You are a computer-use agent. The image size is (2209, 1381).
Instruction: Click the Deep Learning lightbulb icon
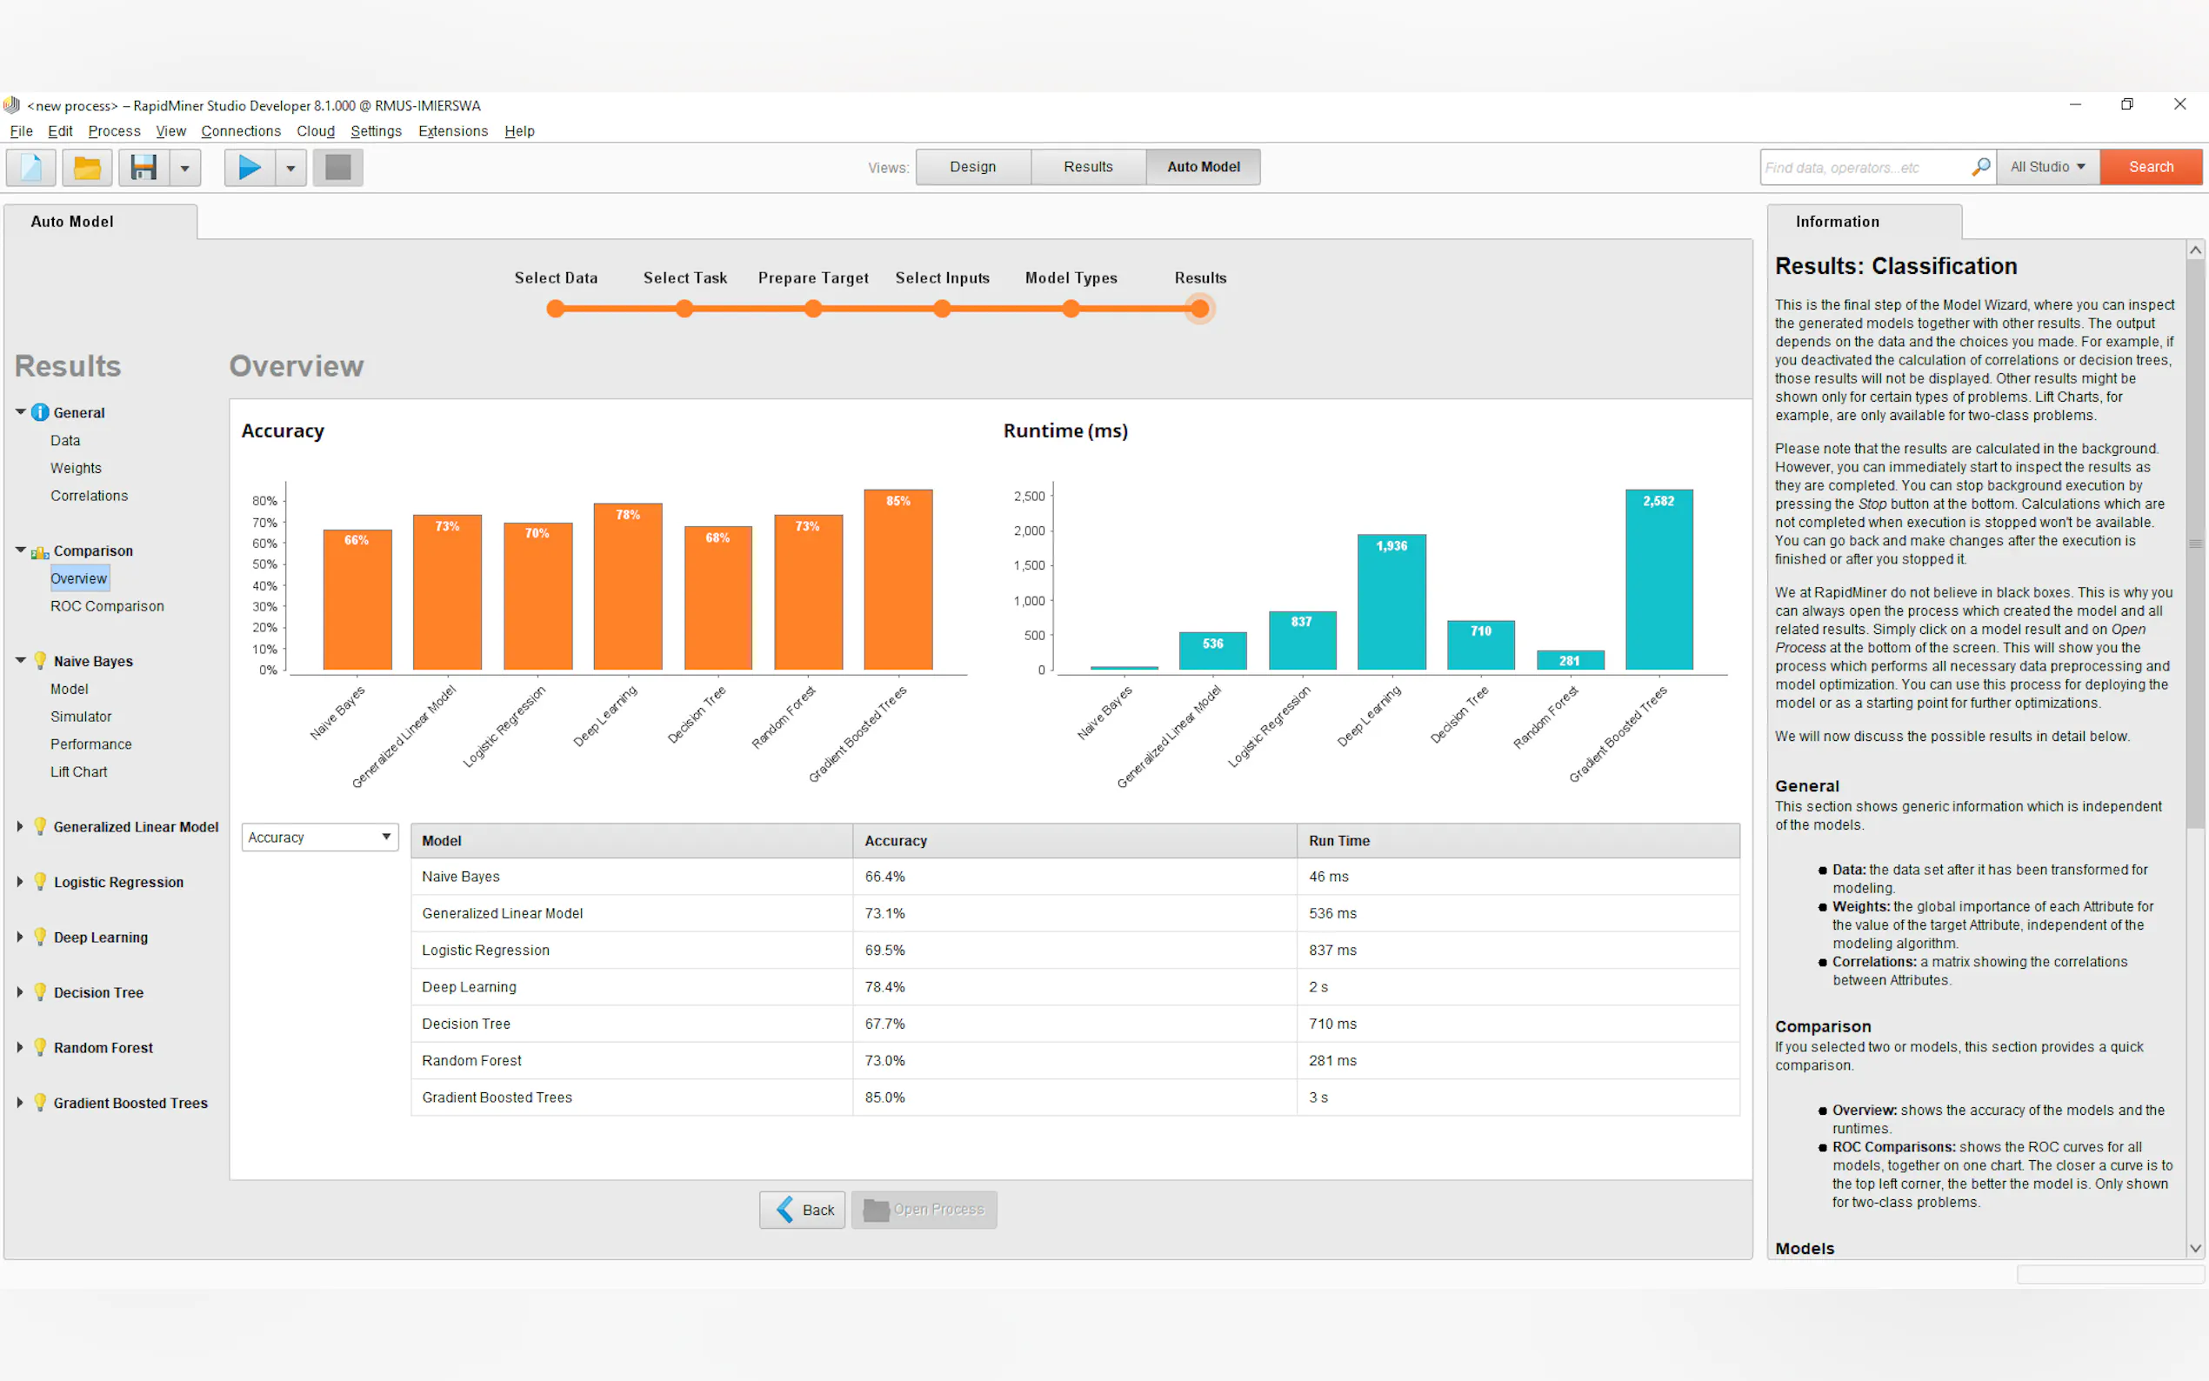[x=40, y=937]
